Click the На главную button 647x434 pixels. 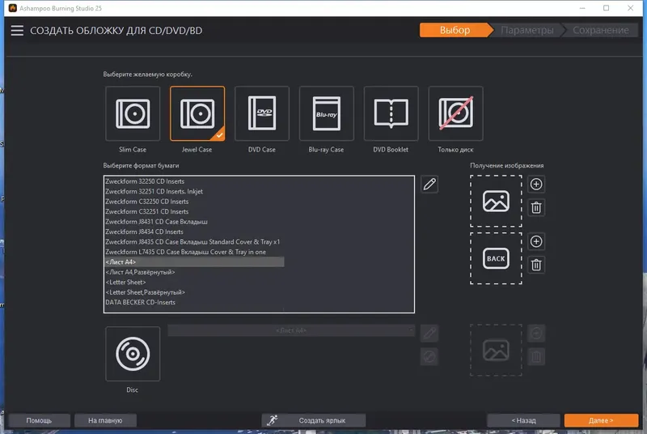(x=105, y=420)
